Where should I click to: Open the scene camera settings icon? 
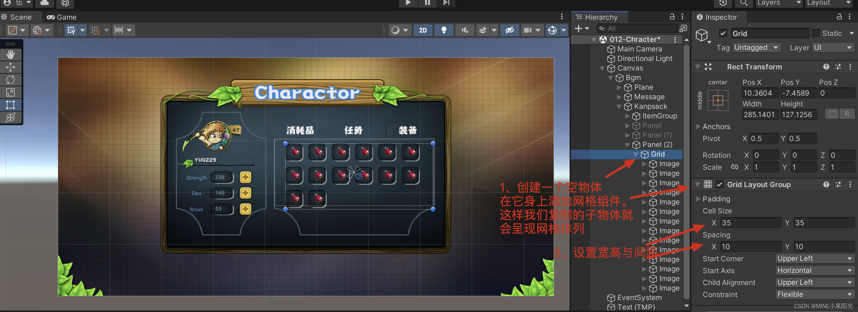[x=528, y=30]
